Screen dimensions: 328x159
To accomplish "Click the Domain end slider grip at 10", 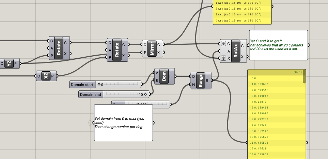I will pyautogui.click(x=145, y=94).
